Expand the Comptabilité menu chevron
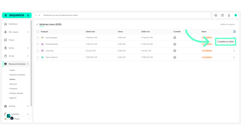The width and height of the screenshot is (241, 135). point(28,114)
